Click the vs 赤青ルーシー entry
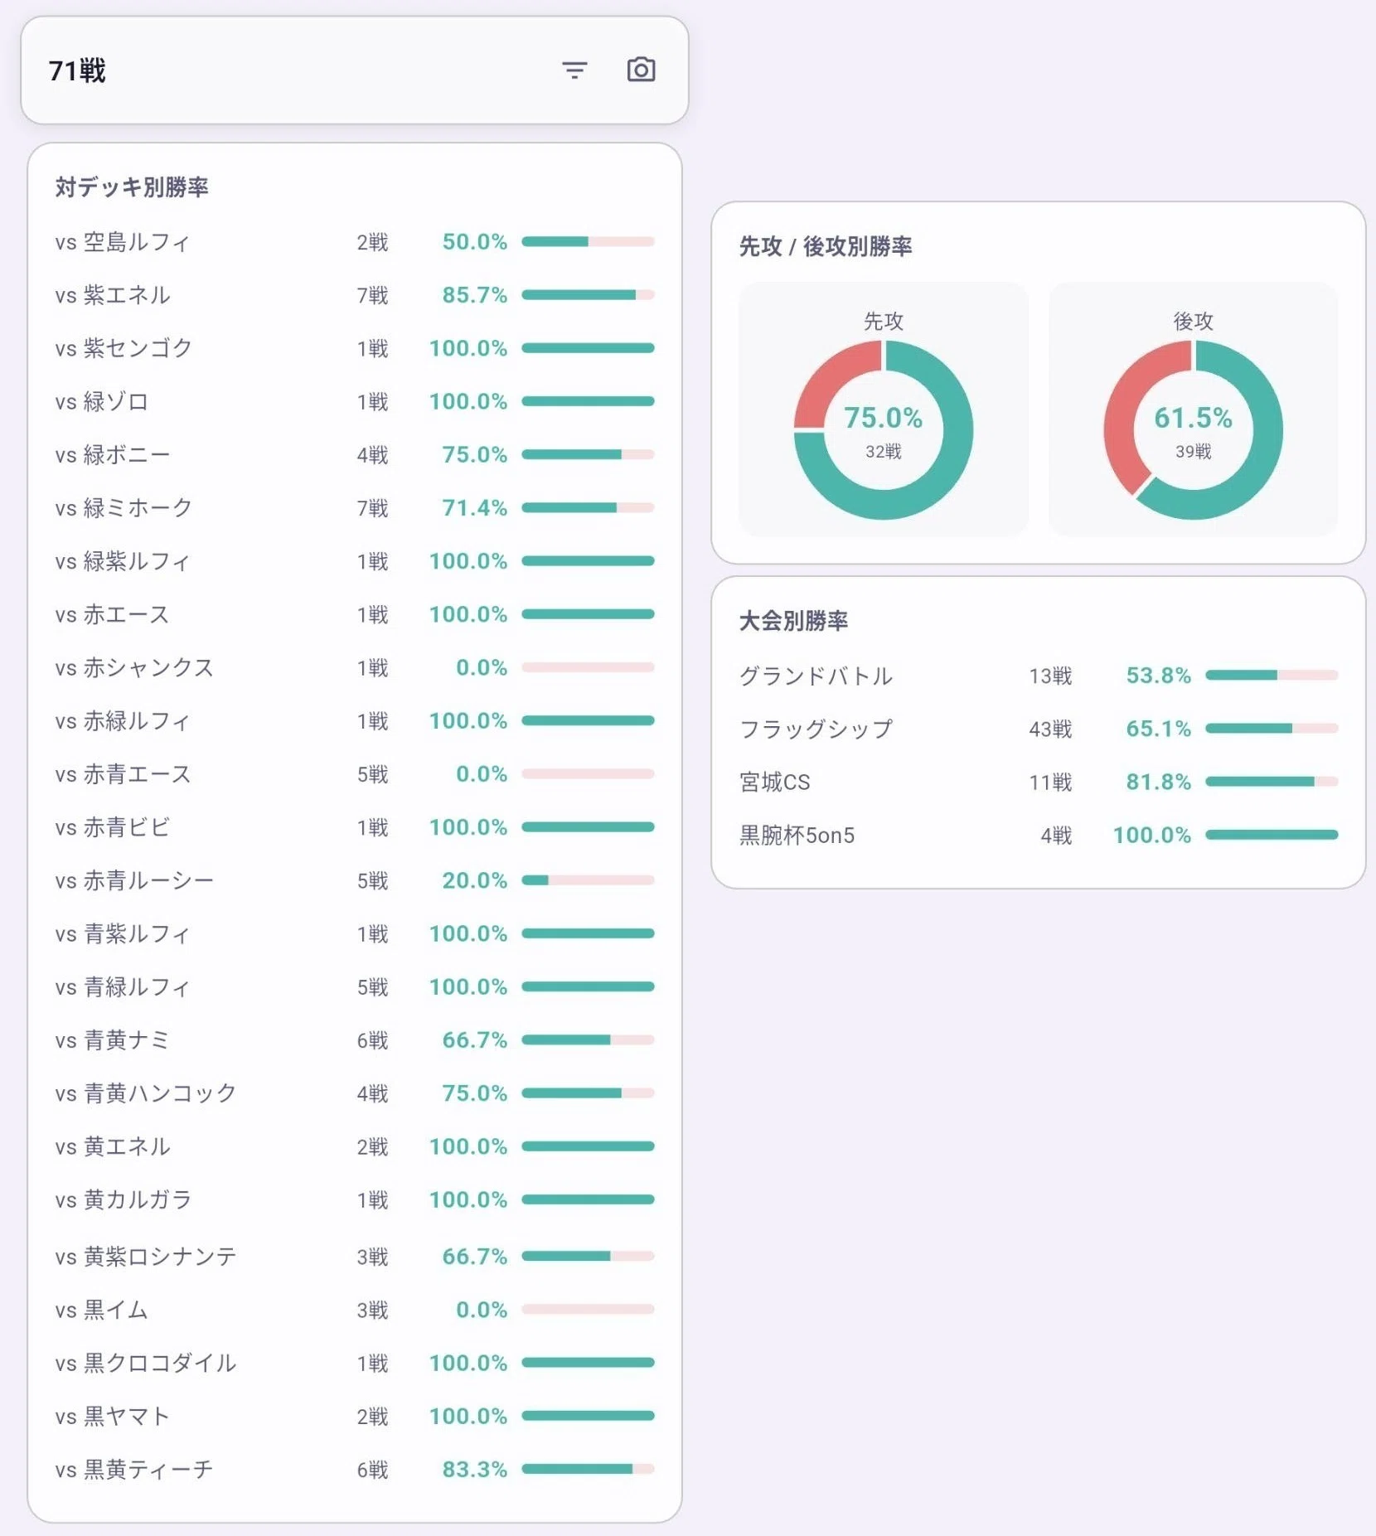The height and width of the screenshot is (1536, 1376). 355,880
